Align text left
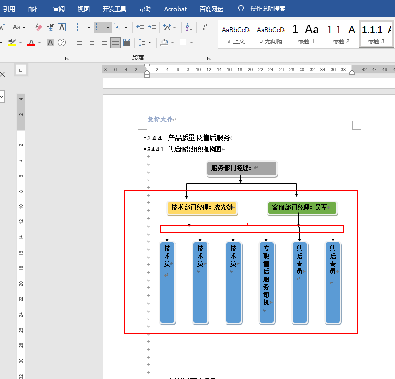 pos(80,42)
